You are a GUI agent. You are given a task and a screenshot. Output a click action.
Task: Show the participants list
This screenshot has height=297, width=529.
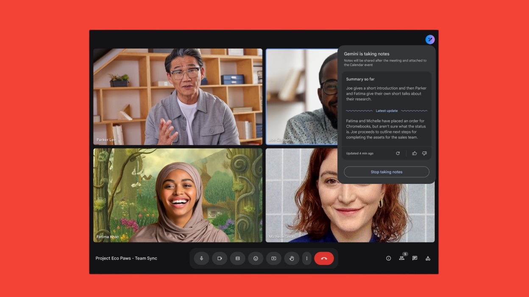pos(401,258)
